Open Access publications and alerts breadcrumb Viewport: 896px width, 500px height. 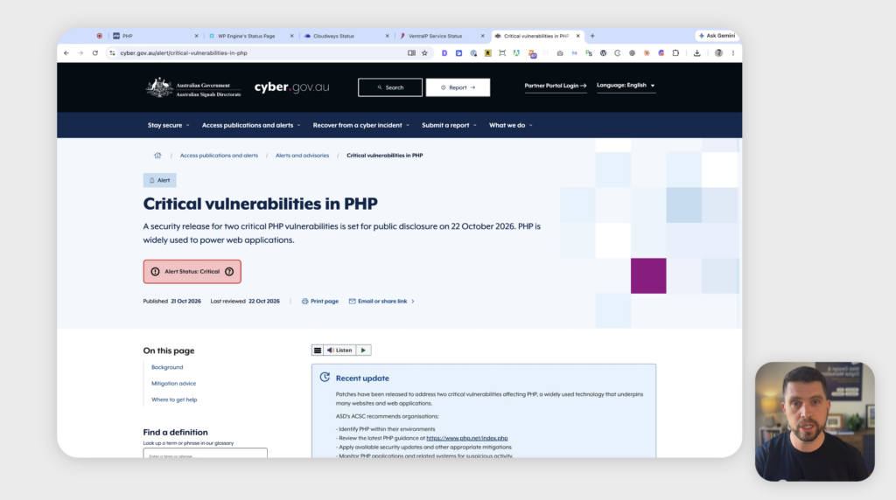point(219,156)
